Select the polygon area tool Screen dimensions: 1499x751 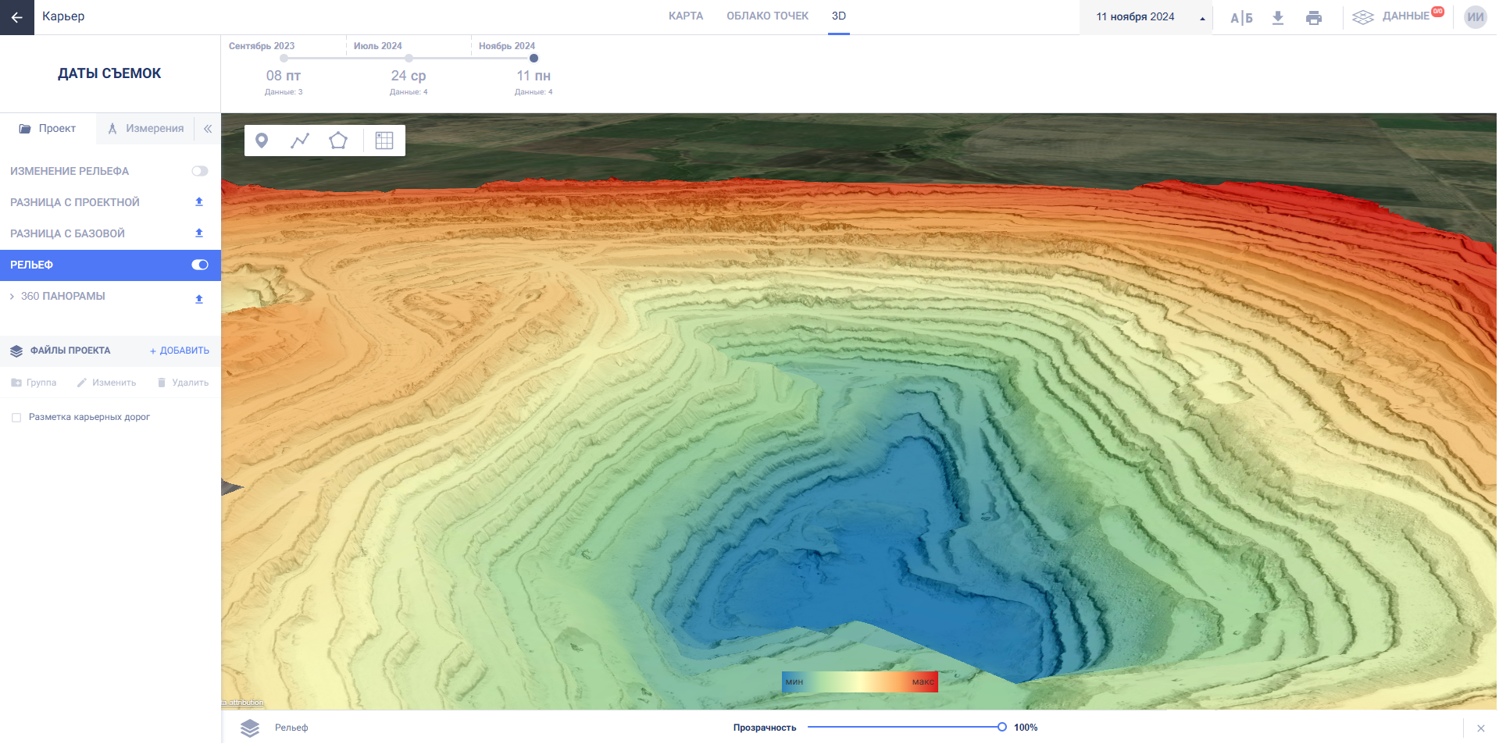tap(338, 141)
